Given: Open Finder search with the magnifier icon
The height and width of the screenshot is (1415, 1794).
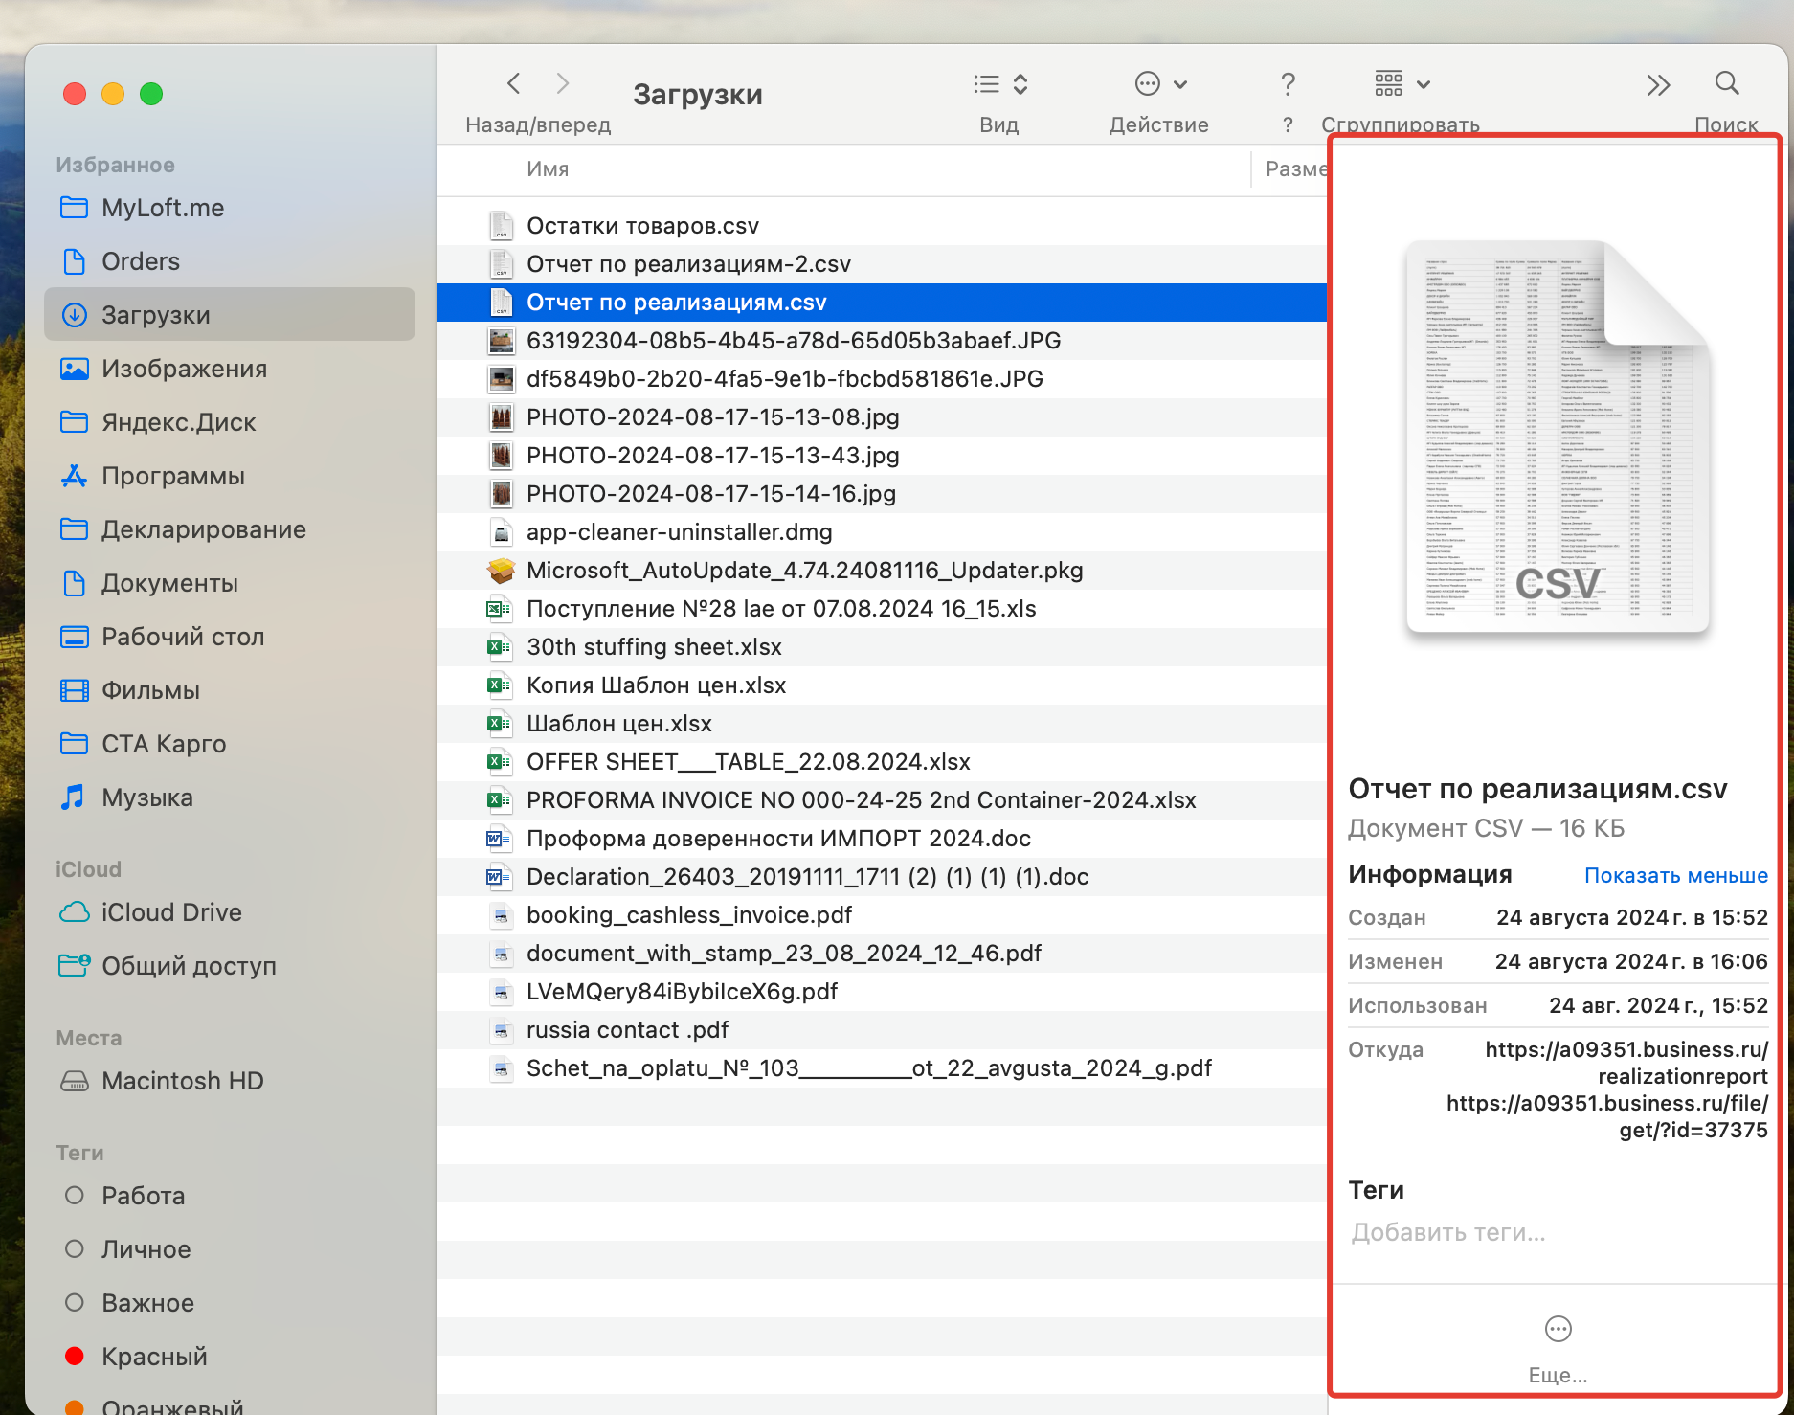Looking at the screenshot, I should click(1726, 84).
